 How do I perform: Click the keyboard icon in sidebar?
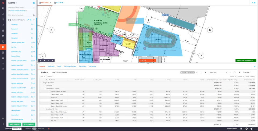[x=3, y=118]
